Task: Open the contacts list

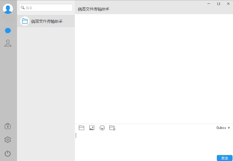Action: point(8,43)
